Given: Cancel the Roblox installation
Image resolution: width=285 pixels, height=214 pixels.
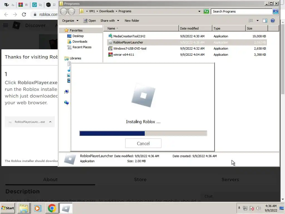Looking at the screenshot, I should pos(143,144).
